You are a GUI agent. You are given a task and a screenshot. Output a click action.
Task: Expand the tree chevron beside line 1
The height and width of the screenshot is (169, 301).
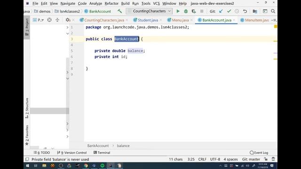[x=67, y=27]
